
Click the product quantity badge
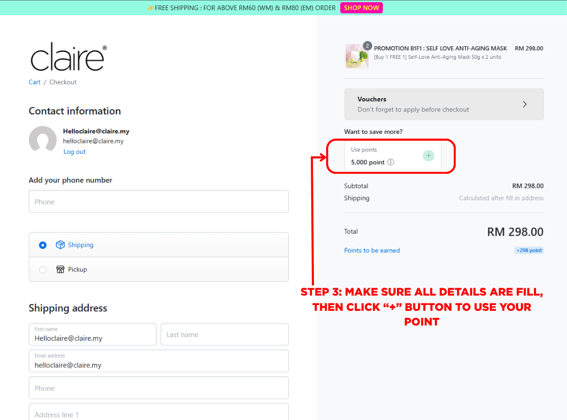[367, 46]
